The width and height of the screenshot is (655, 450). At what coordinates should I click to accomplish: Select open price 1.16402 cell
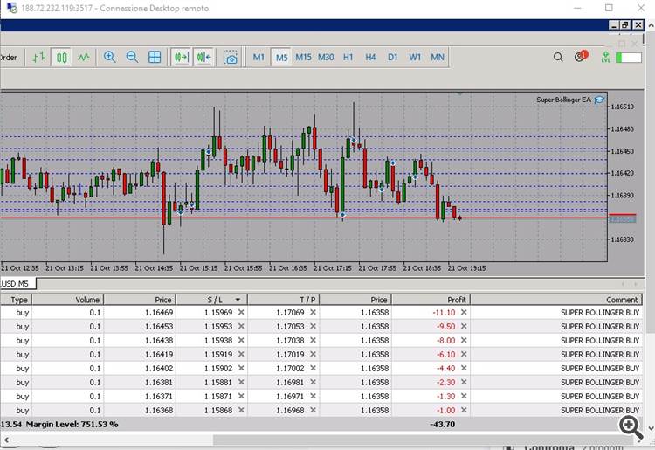click(140, 368)
